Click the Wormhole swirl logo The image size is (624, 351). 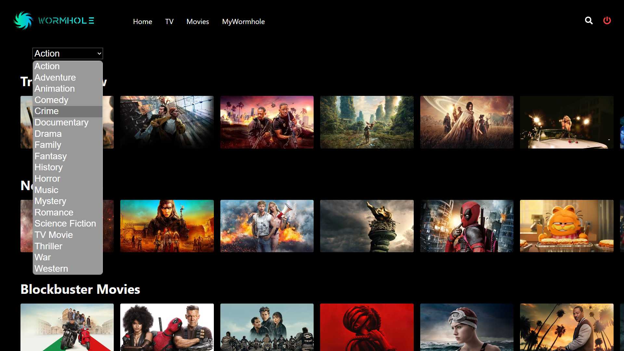[x=23, y=20]
